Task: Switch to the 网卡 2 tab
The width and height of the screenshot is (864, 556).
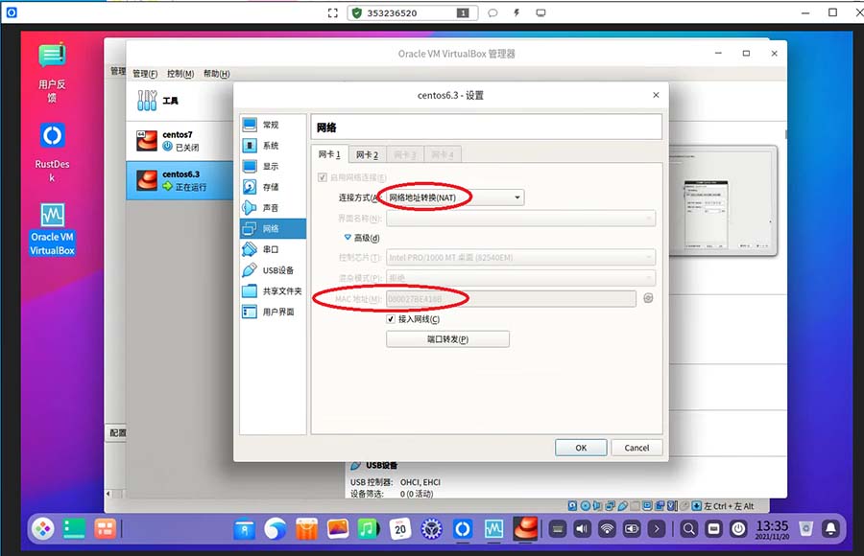Action: (x=367, y=154)
